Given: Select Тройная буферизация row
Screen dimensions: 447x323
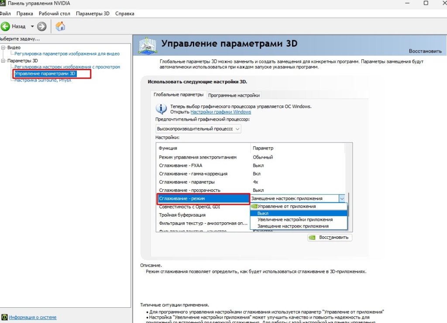Looking at the screenshot, I should [203, 215].
